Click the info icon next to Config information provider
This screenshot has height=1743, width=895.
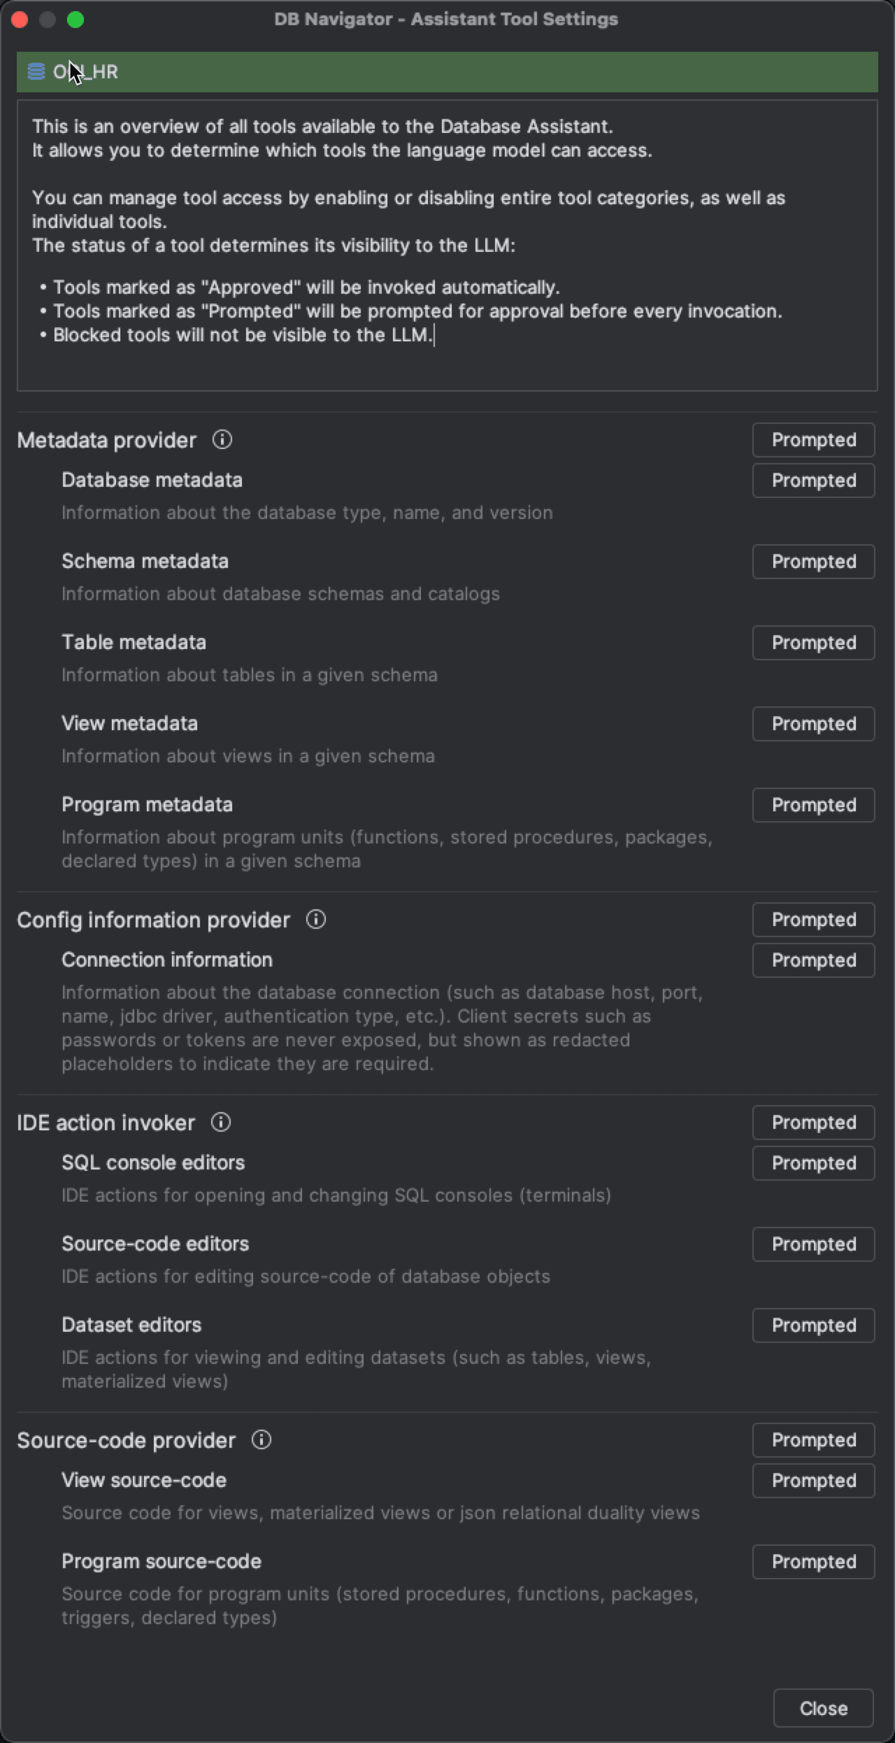pyautogui.click(x=315, y=920)
